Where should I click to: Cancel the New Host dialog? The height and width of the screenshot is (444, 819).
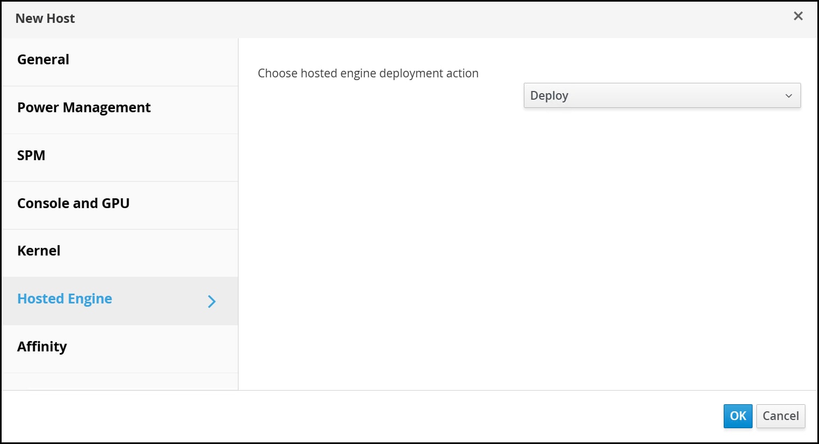click(x=780, y=416)
